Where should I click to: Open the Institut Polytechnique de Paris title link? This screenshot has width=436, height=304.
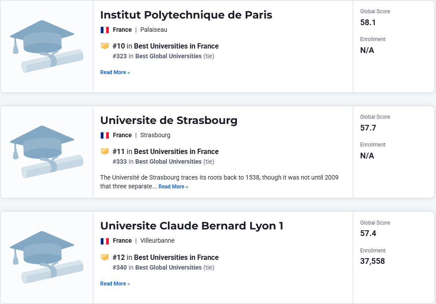pyautogui.click(x=186, y=15)
